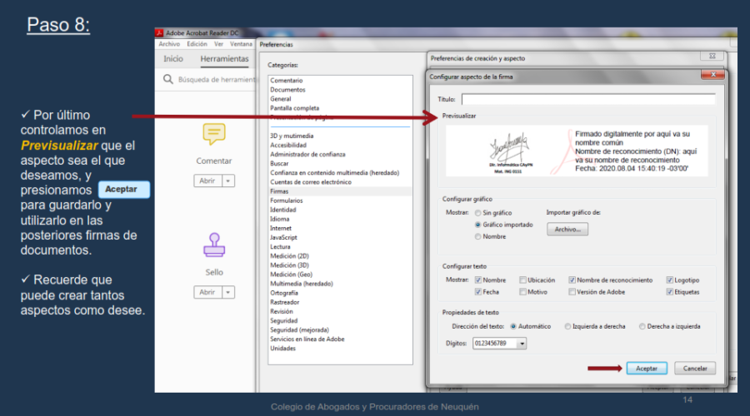Click the search magnifier icon in Herramientas

click(167, 79)
